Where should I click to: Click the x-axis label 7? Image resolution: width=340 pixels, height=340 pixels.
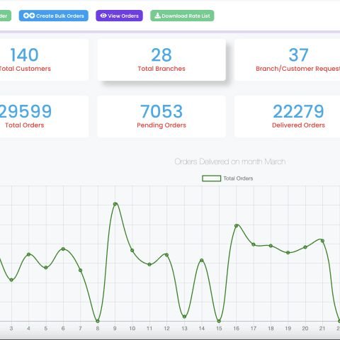click(80, 329)
